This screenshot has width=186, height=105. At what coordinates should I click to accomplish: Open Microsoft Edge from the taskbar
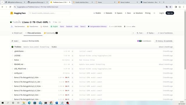(x=29, y=103)
